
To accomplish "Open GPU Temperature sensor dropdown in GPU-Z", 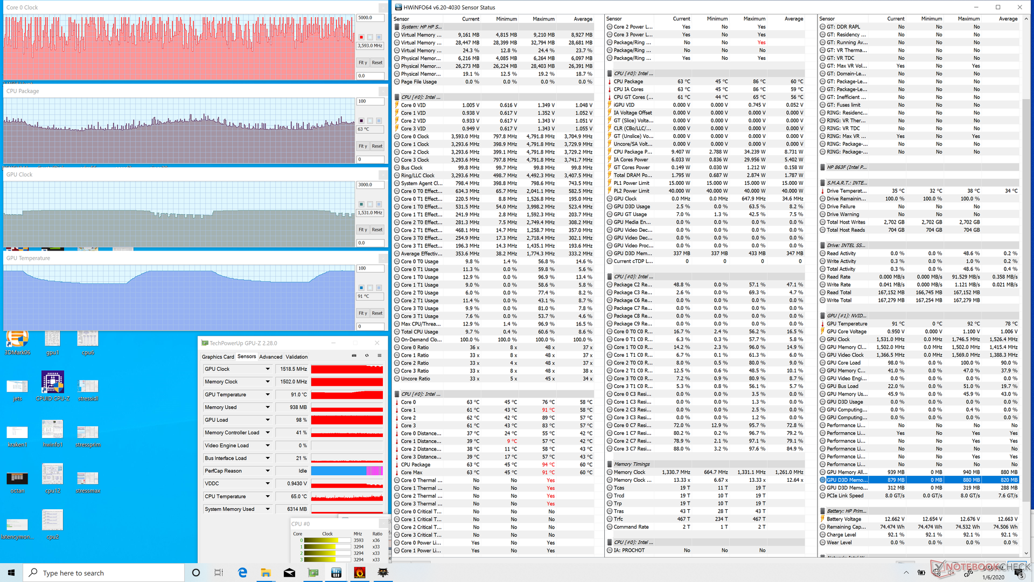I will tap(267, 394).
